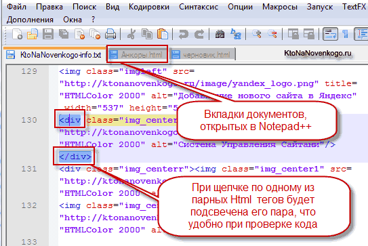Close the current document icon
This screenshot has width=368, height=246.
click(79, 35)
